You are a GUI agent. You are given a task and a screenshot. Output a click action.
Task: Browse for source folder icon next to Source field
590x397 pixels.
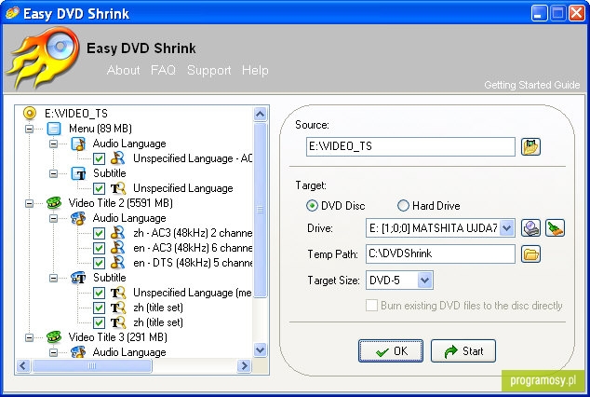(x=530, y=146)
